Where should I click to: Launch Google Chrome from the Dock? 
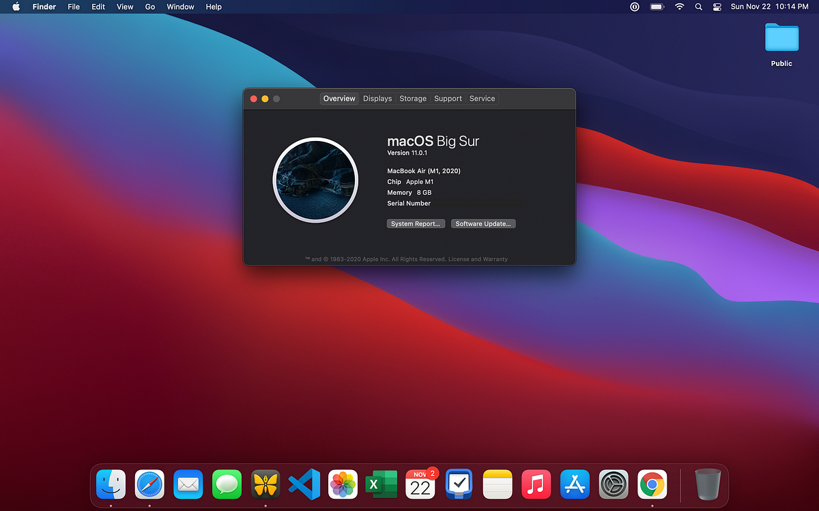coord(652,484)
